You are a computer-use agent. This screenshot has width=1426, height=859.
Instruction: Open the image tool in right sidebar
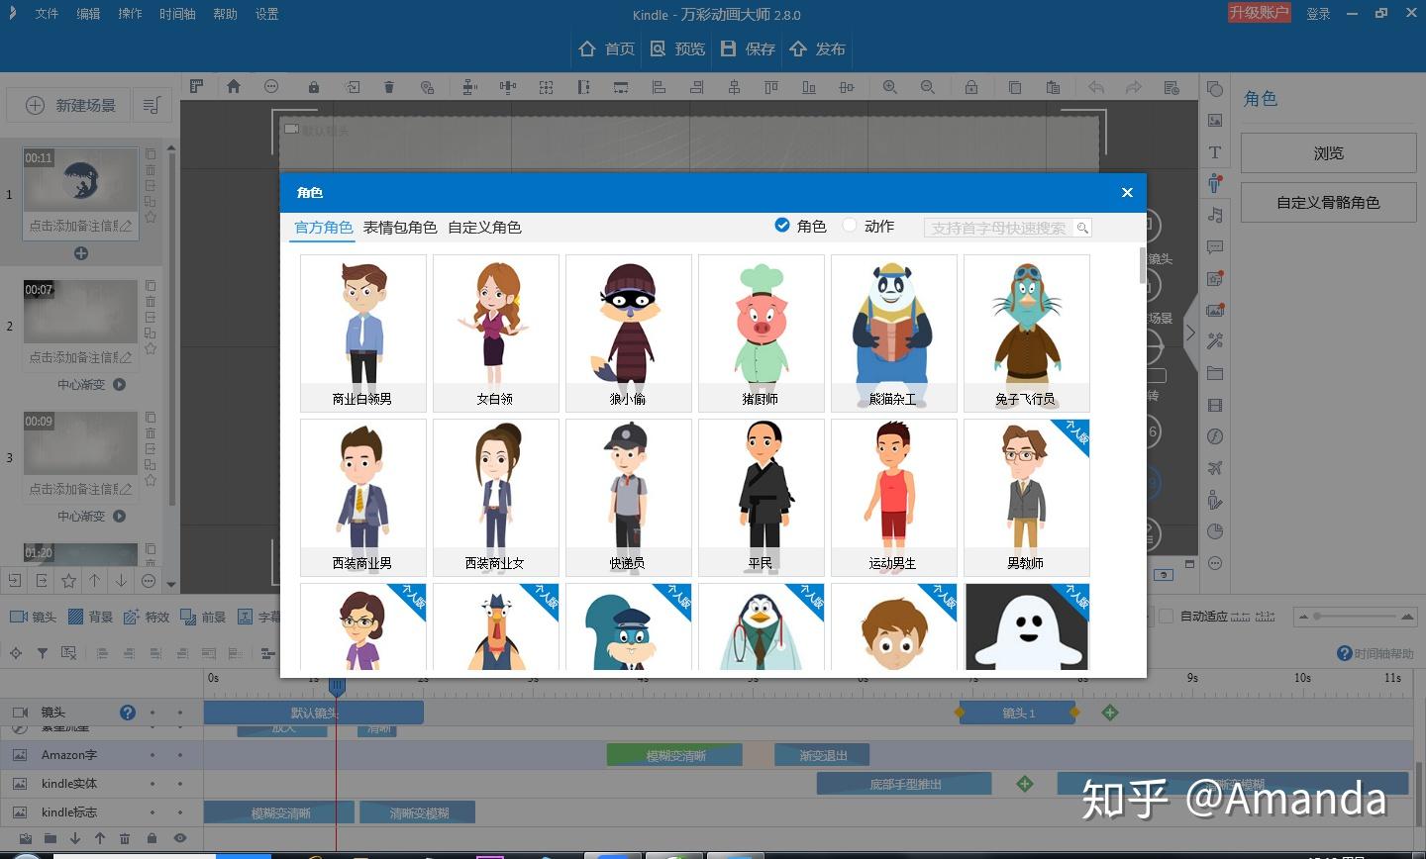pyautogui.click(x=1215, y=121)
